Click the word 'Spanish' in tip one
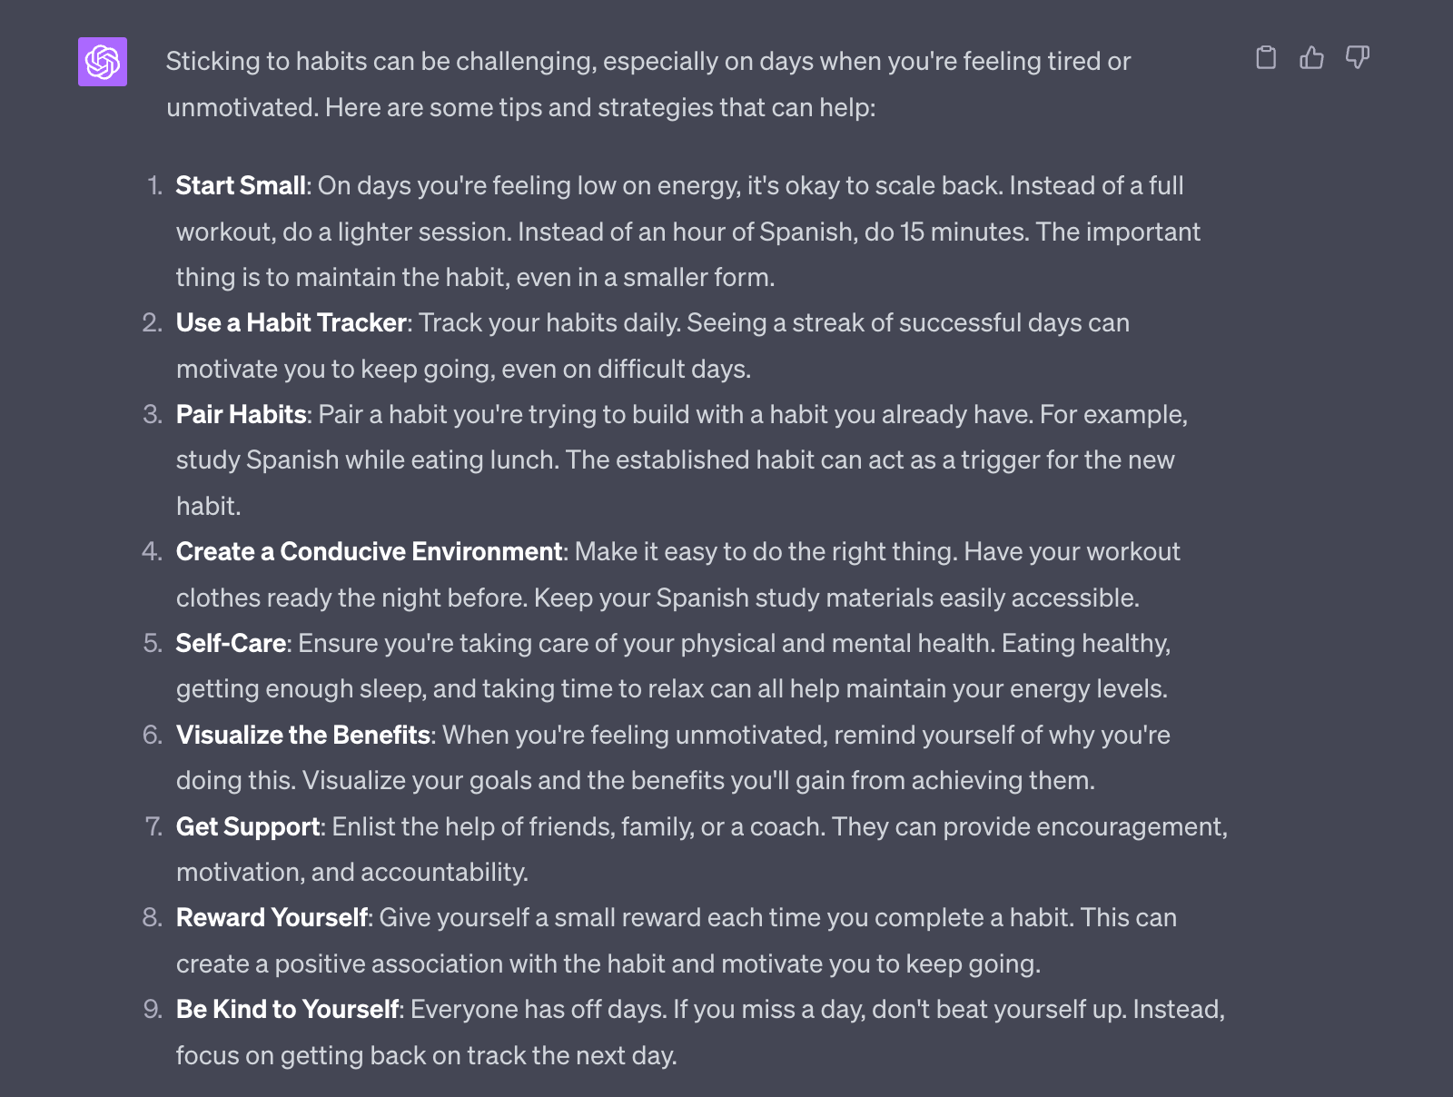1453x1097 pixels. [806, 232]
